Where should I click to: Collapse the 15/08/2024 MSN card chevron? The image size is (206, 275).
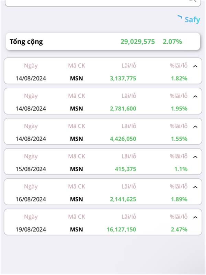click(x=195, y=157)
